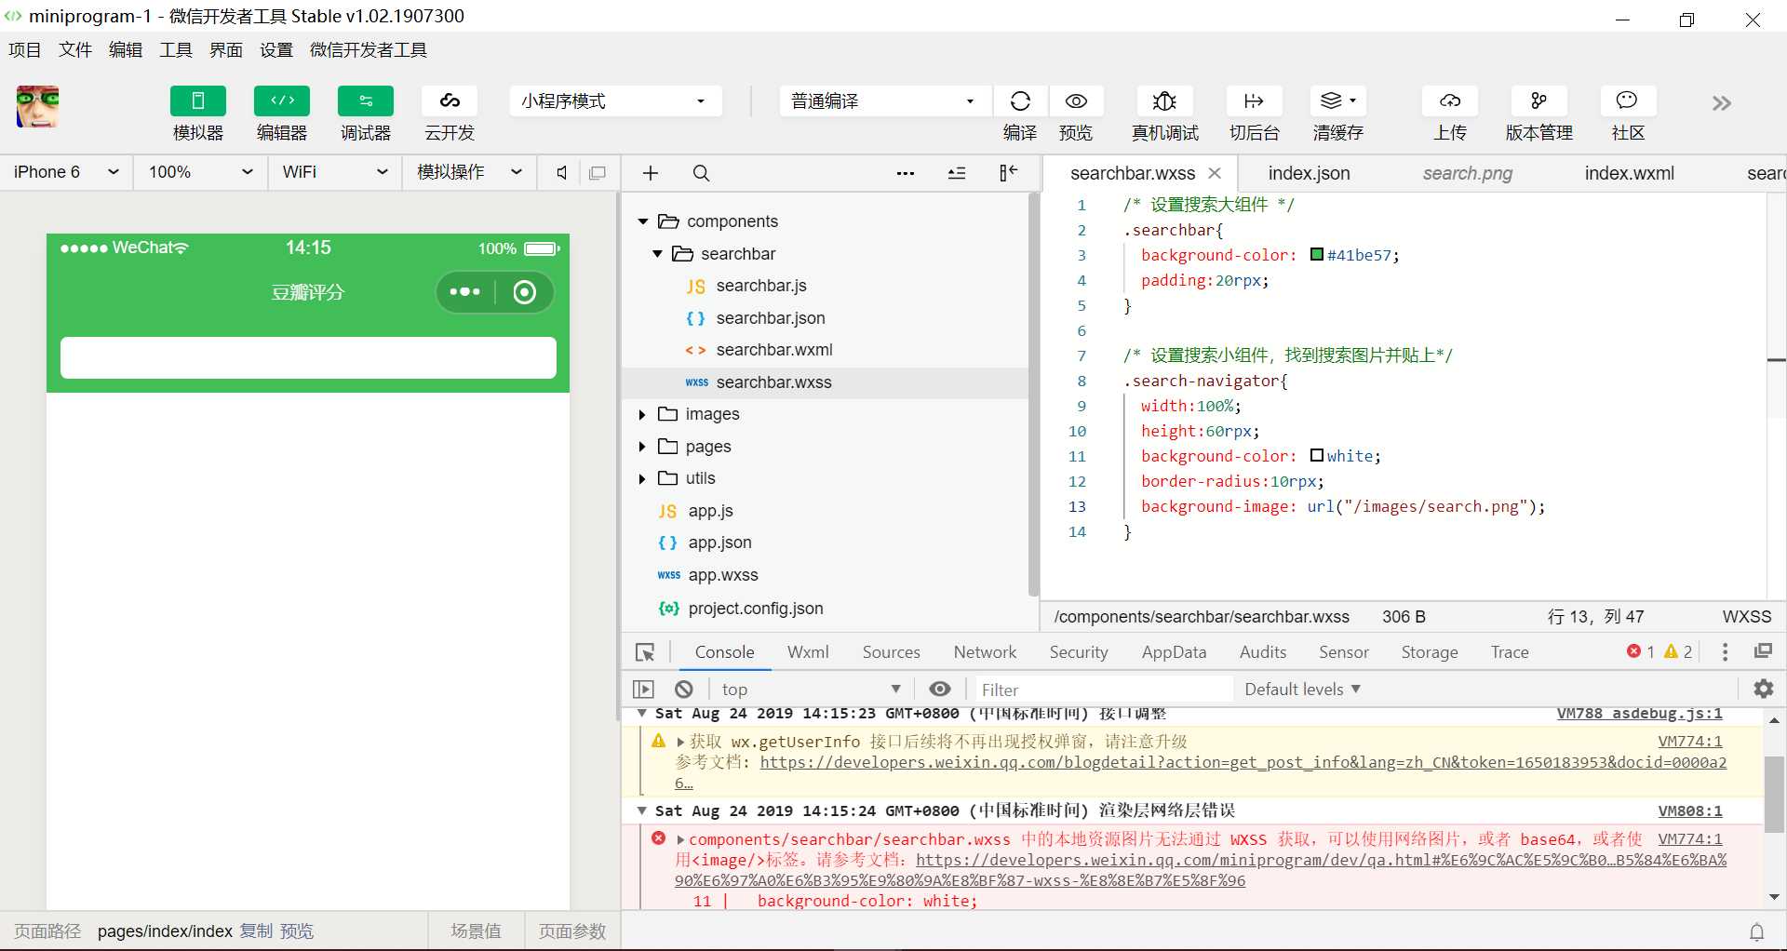Click the console Filter input
Viewport: 1787px width, 951px height.
pyautogui.click(x=1103, y=690)
